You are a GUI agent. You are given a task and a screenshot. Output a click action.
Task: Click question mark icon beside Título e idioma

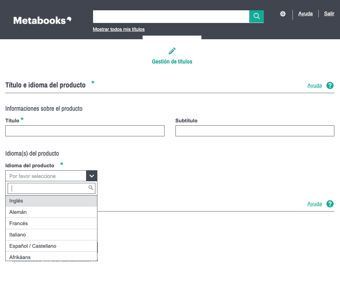pyautogui.click(x=330, y=85)
